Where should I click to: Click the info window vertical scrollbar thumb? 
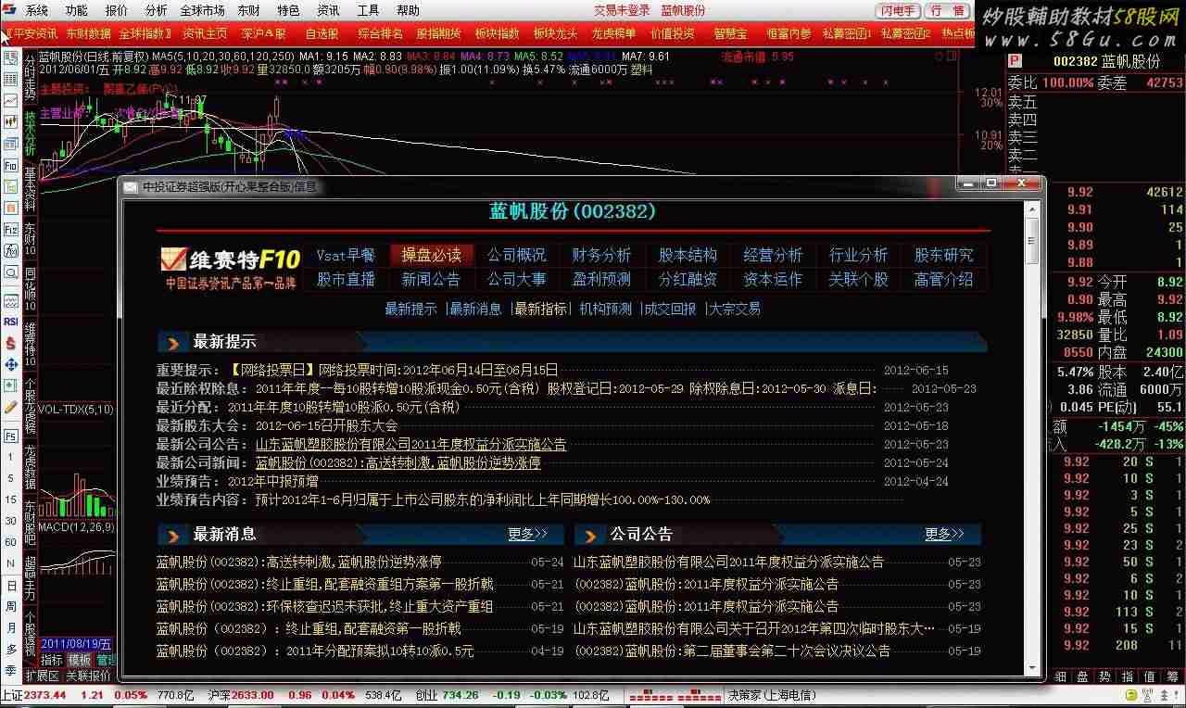coord(1032,242)
